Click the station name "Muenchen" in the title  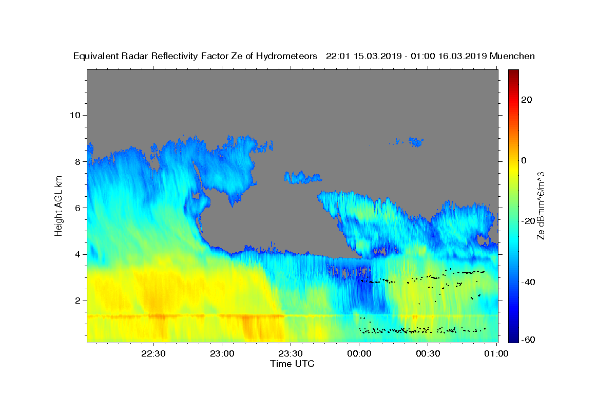point(512,56)
